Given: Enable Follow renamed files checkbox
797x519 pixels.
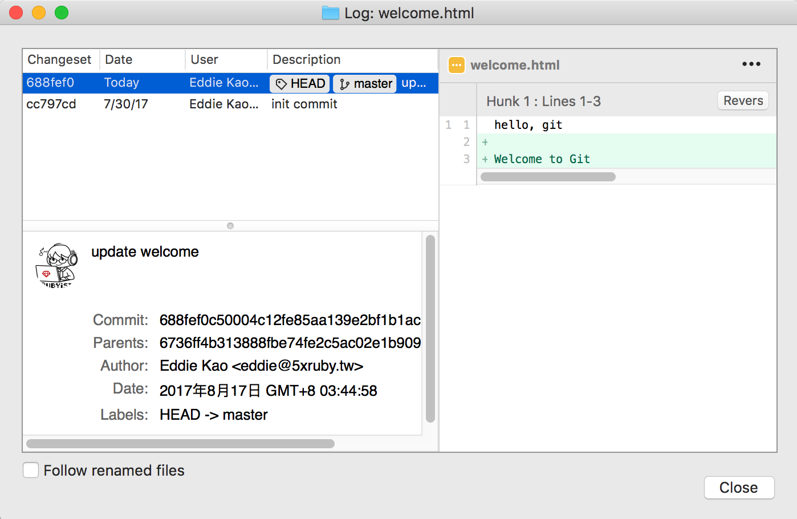Looking at the screenshot, I should click(x=31, y=470).
